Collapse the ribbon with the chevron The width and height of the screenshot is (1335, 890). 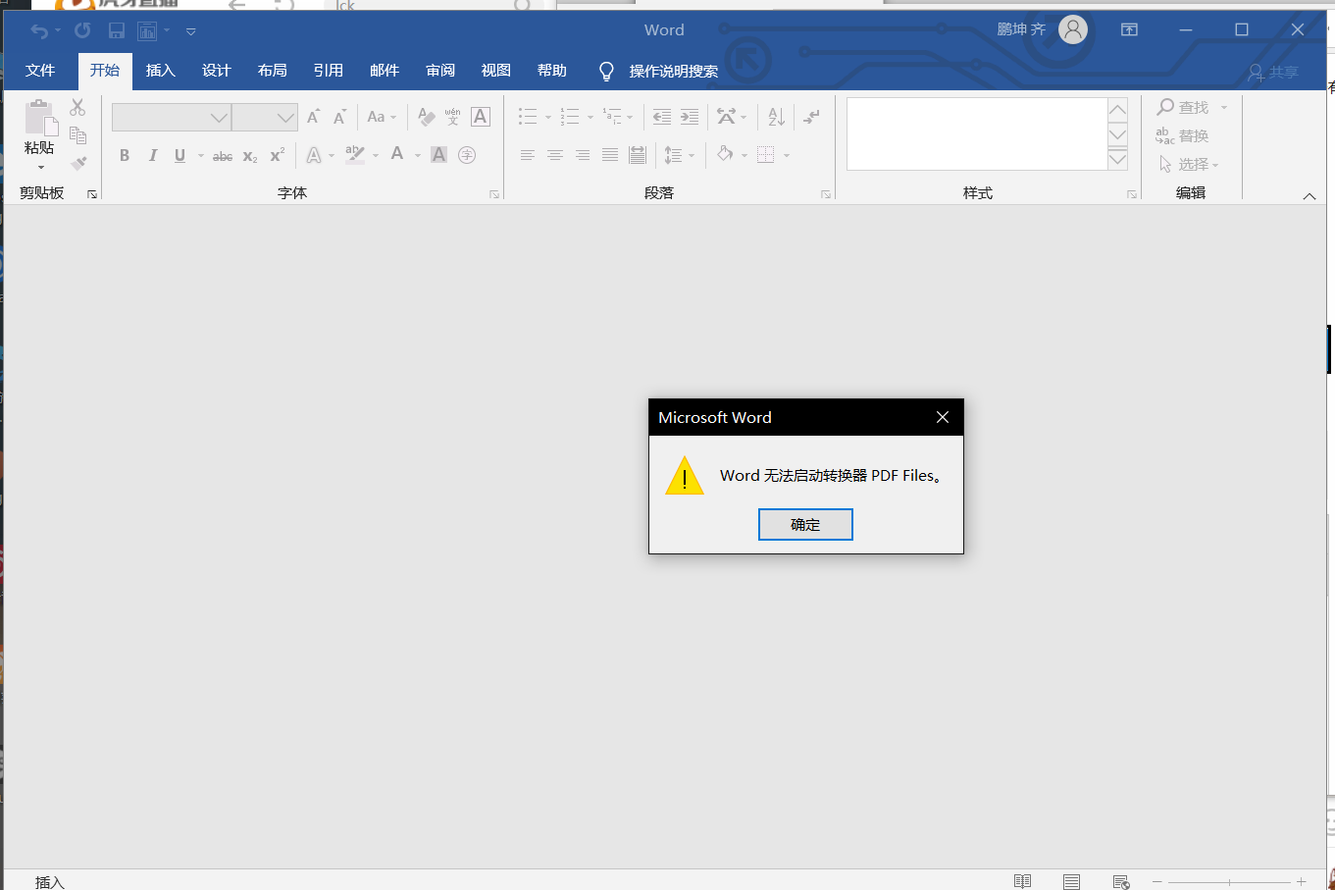point(1309,196)
